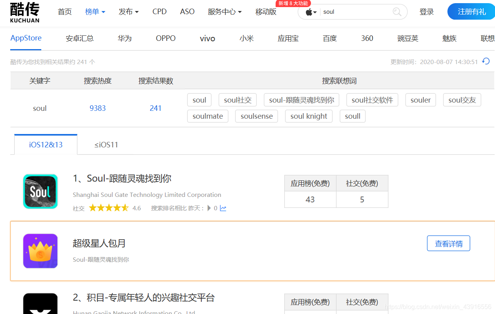Click the 'soulmate' suggestion tag

click(x=208, y=116)
